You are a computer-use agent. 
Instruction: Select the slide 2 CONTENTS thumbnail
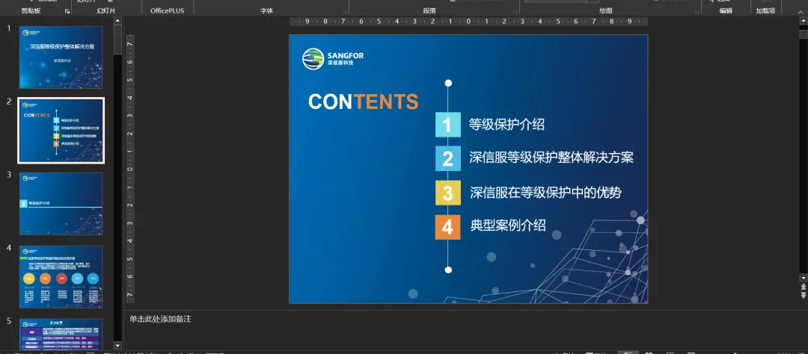(61, 130)
